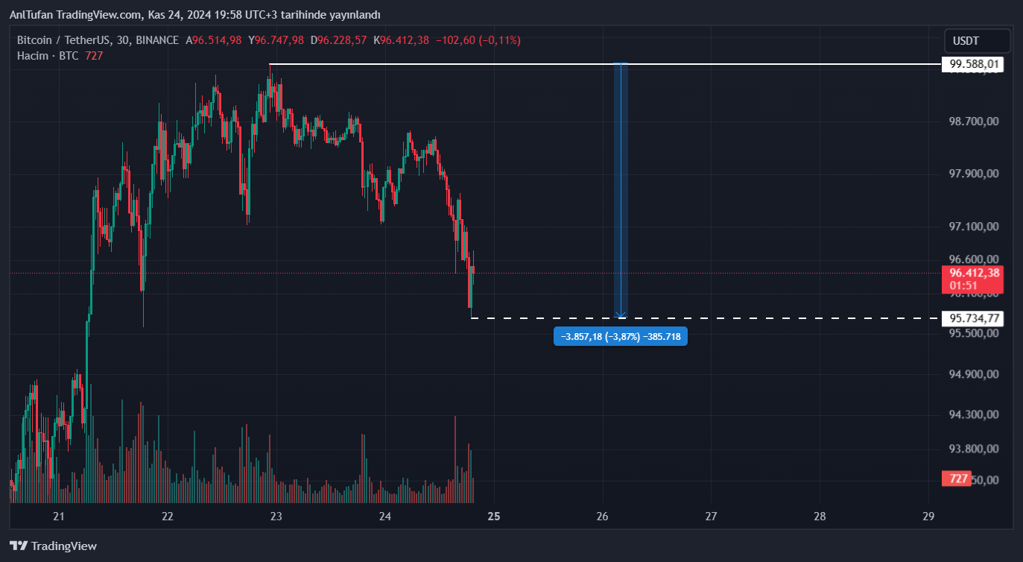Click date 21 on the time axis
The height and width of the screenshot is (562, 1023).
tap(59, 516)
